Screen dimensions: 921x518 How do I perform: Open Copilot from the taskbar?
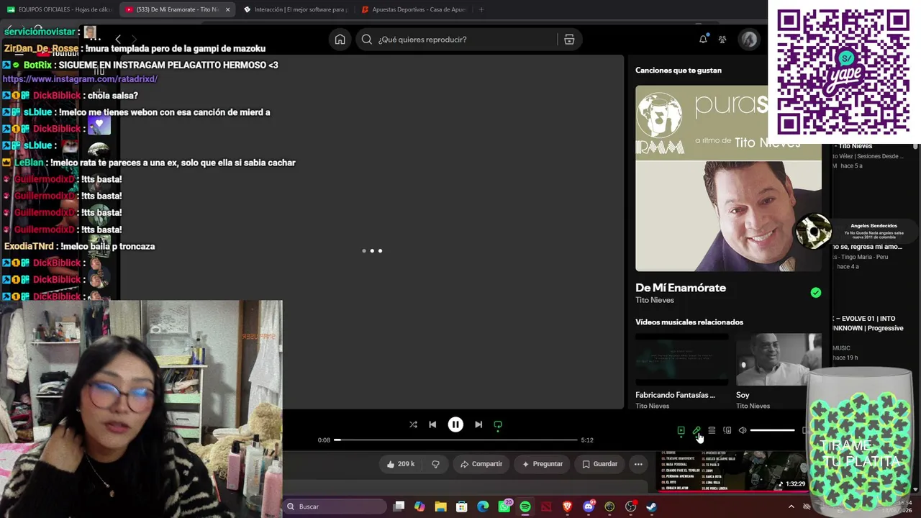(x=419, y=506)
